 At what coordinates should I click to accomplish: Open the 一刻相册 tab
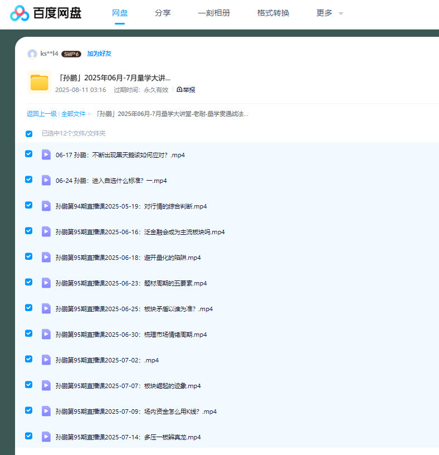[214, 13]
